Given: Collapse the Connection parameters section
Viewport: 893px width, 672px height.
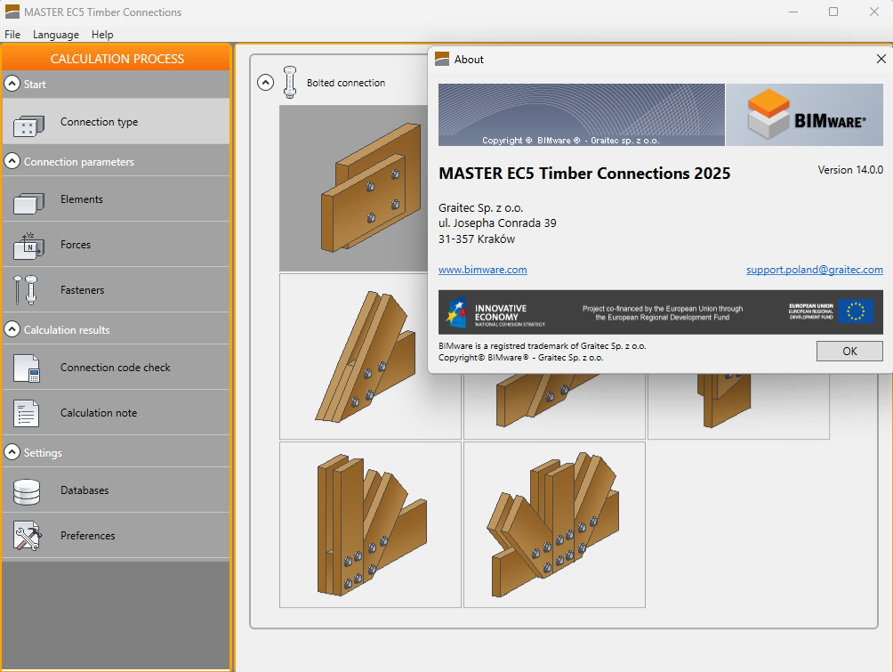Looking at the screenshot, I should [12, 162].
